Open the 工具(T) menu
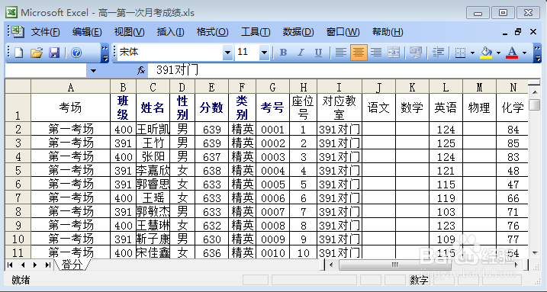This screenshot has height=292, width=547. coord(256,32)
